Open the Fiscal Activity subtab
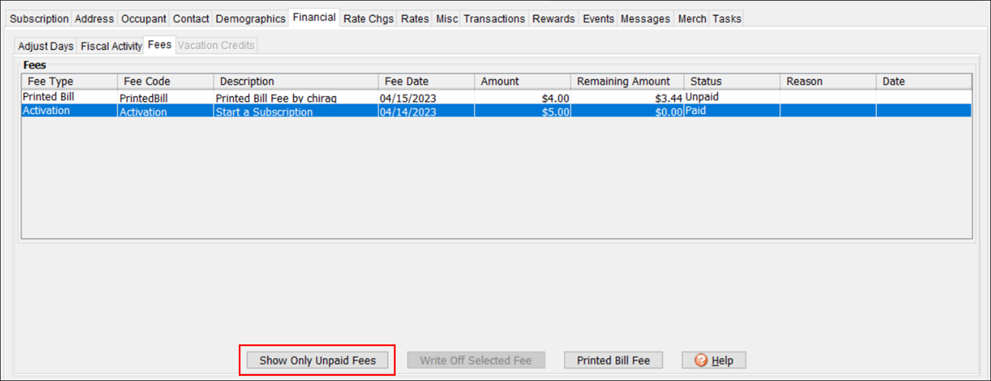 (x=111, y=46)
